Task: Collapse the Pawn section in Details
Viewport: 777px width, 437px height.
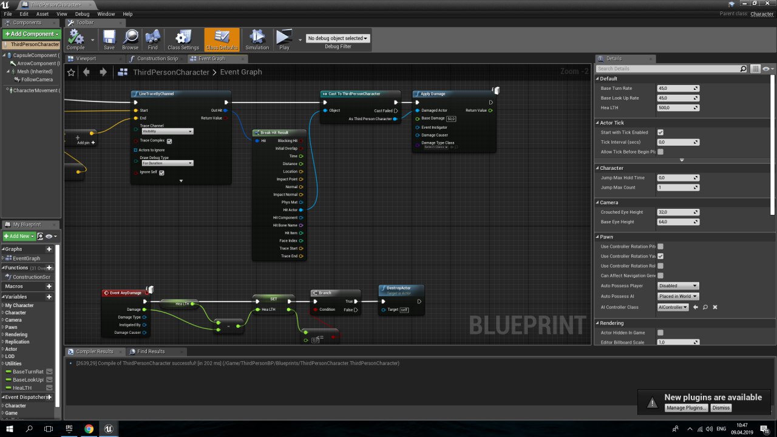Action: coord(597,237)
